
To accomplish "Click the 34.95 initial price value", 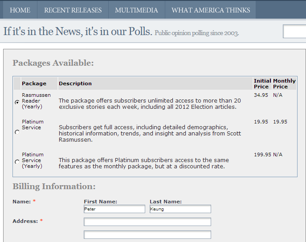I will coord(261,95).
